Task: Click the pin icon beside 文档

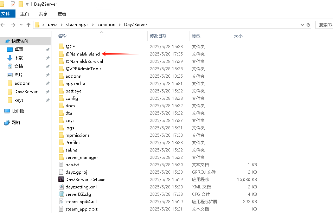Action: coord(48,66)
